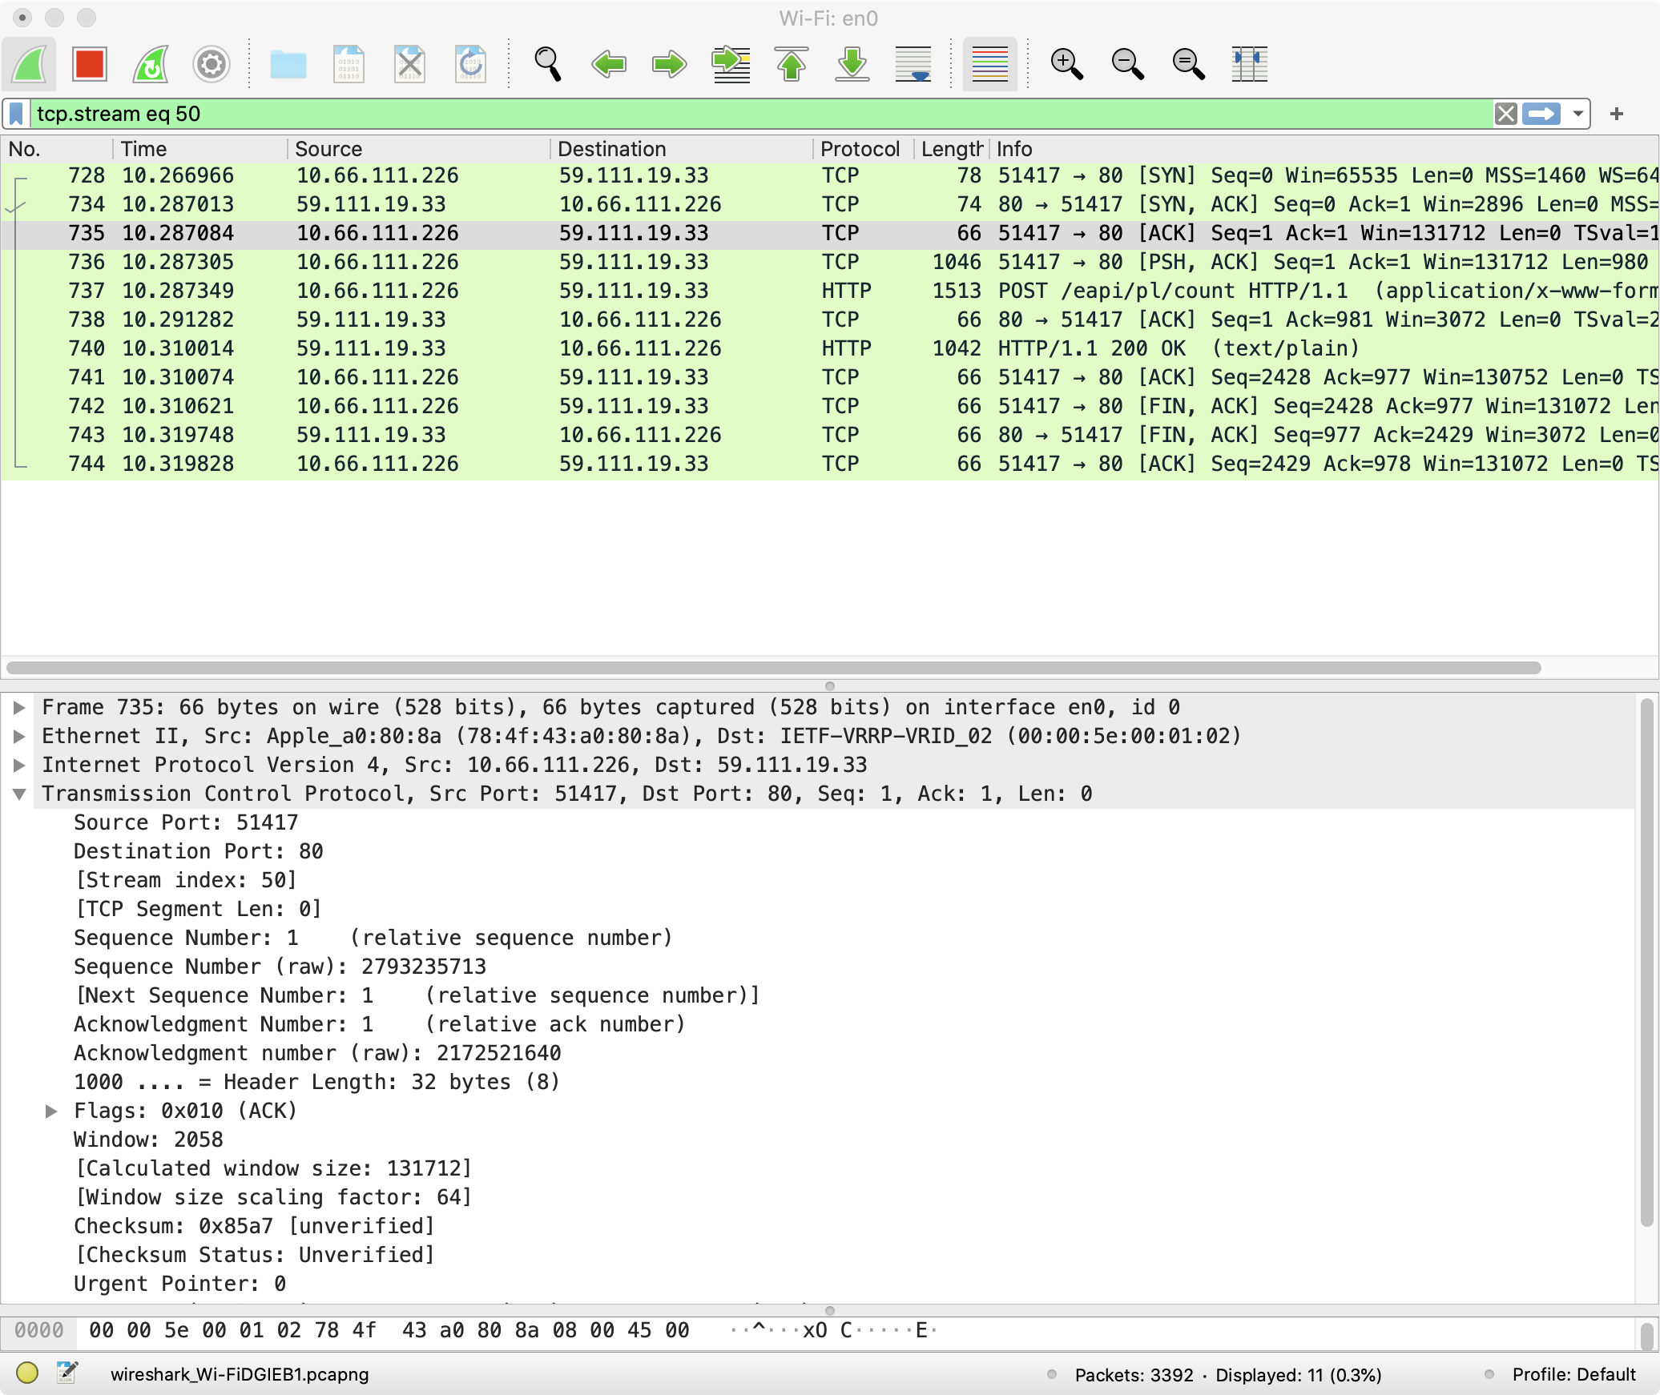Open the display filter history dropdown
Viewport: 1660px width, 1395px height.
pos(1577,114)
